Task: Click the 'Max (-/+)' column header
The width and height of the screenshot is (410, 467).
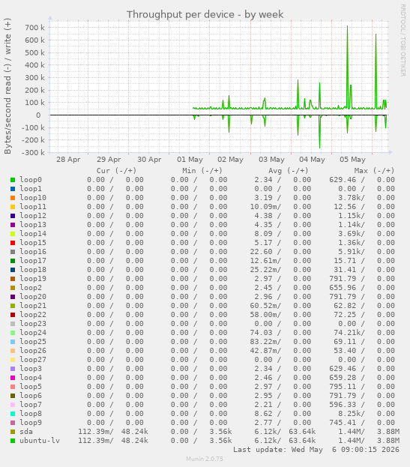Action: point(374,171)
